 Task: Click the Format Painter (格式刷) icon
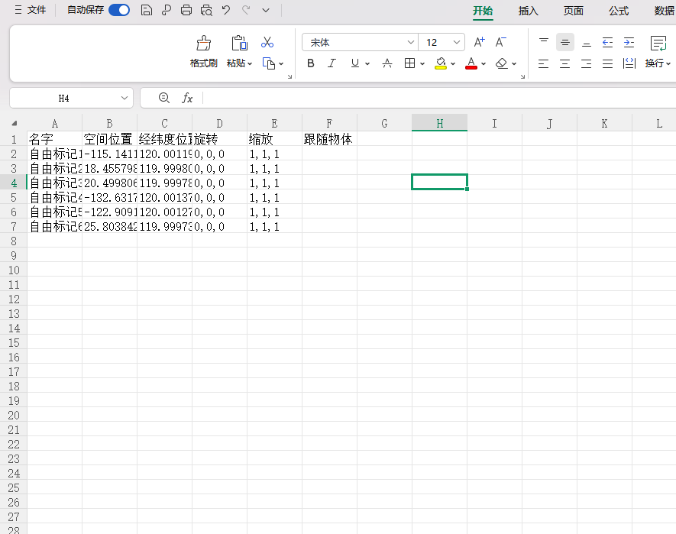coord(203,44)
